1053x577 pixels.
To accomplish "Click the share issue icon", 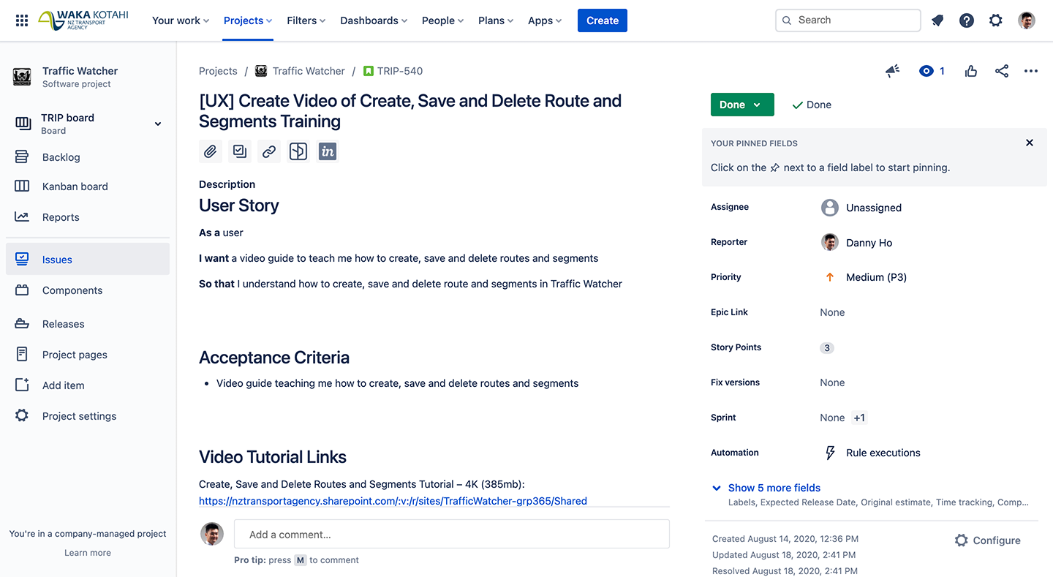I will point(1002,71).
